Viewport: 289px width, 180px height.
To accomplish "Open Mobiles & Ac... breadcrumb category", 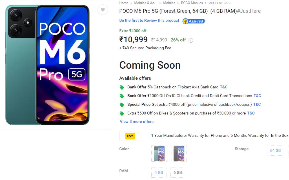I will tap(145, 3).
